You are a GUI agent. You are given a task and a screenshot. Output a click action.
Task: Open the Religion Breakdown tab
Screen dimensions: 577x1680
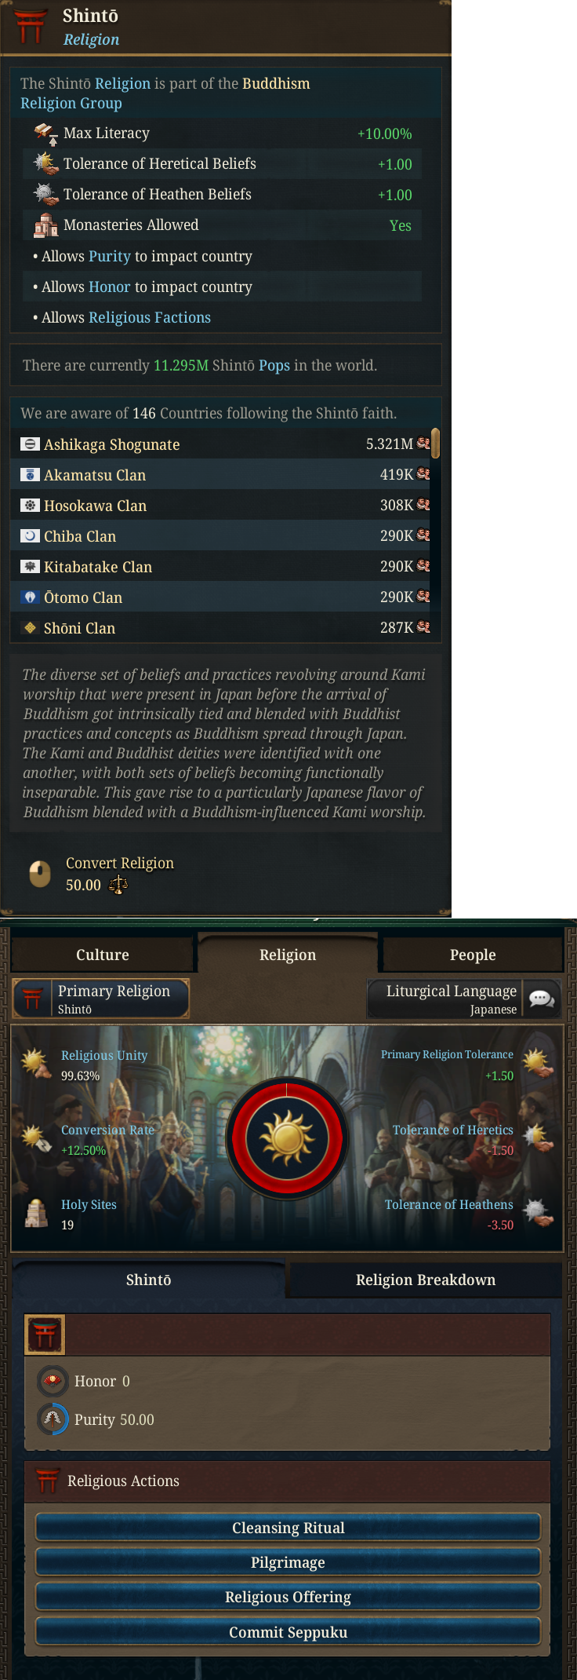coord(426,1280)
